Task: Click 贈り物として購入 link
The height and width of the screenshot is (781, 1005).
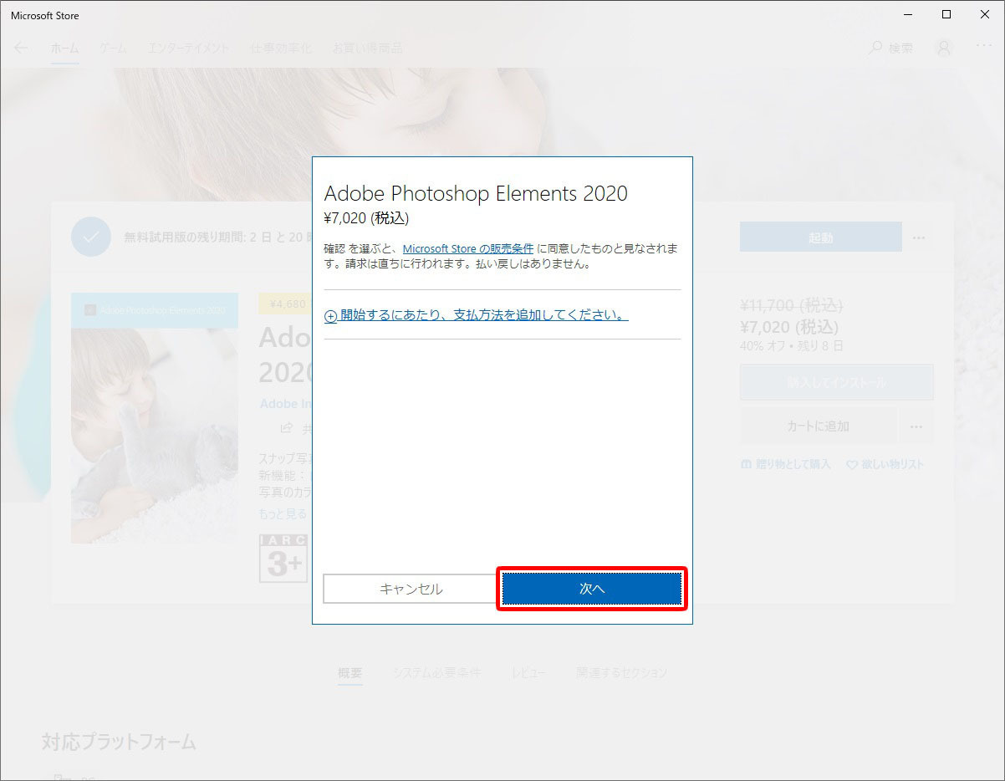Action: (786, 464)
